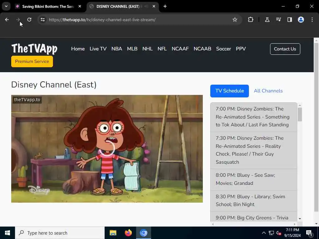Open the Chrome profile avatar
Image resolution: width=319 pixels, height=239 pixels.
[x=301, y=20]
